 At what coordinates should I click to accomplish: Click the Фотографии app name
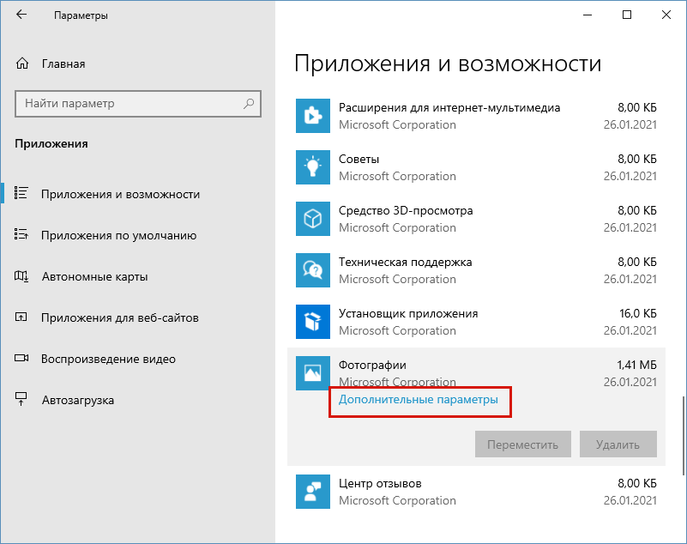click(372, 366)
